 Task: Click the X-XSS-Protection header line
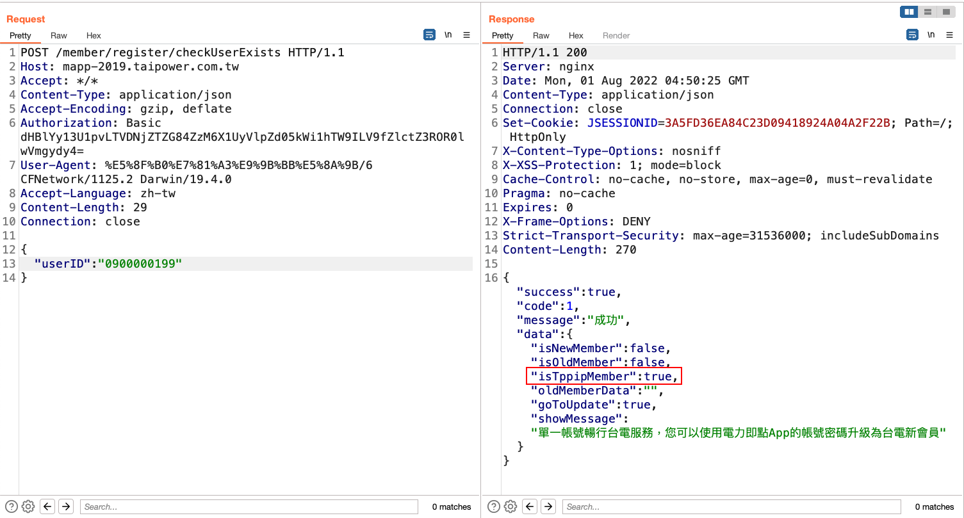pos(612,165)
